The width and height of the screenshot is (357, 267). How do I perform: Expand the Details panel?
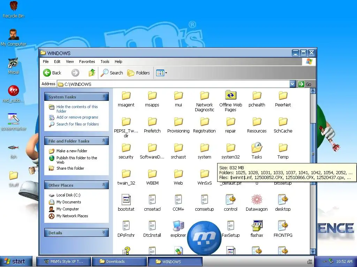point(104,232)
